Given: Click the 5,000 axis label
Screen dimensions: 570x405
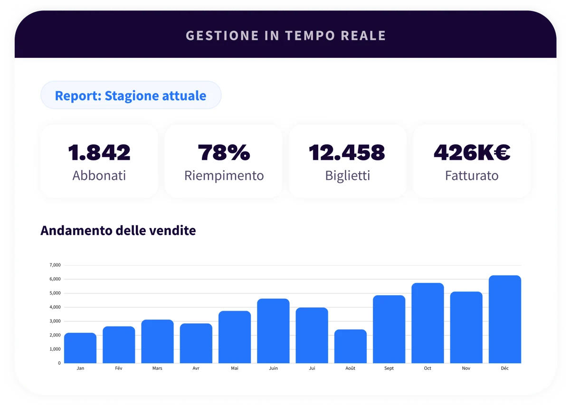Looking at the screenshot, I should 55,293.
